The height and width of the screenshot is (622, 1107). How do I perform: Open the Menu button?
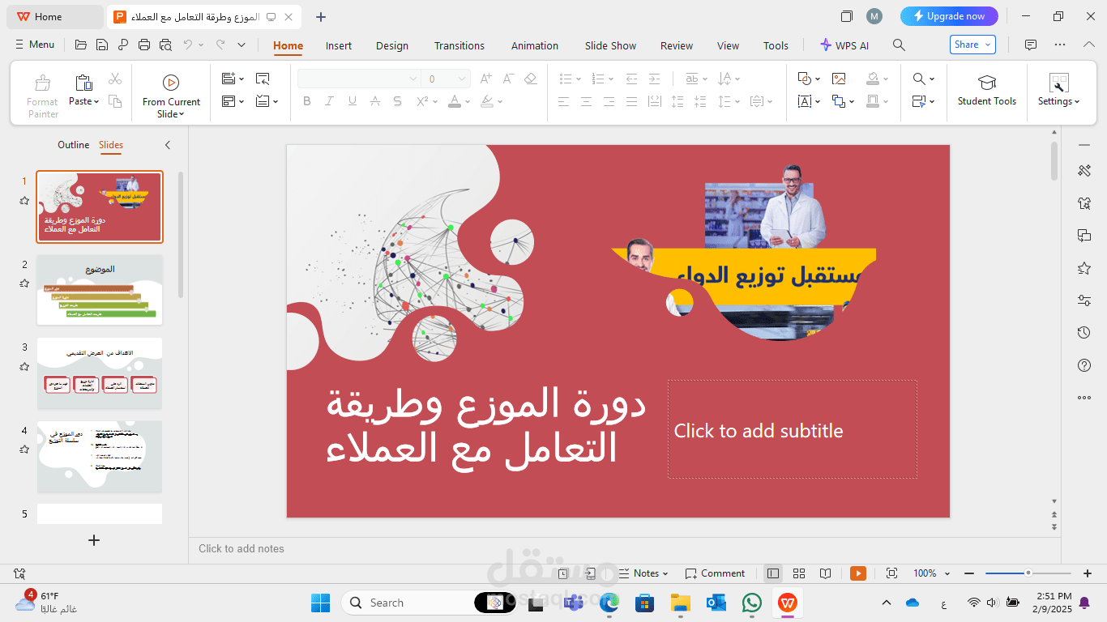pos(35,45)
